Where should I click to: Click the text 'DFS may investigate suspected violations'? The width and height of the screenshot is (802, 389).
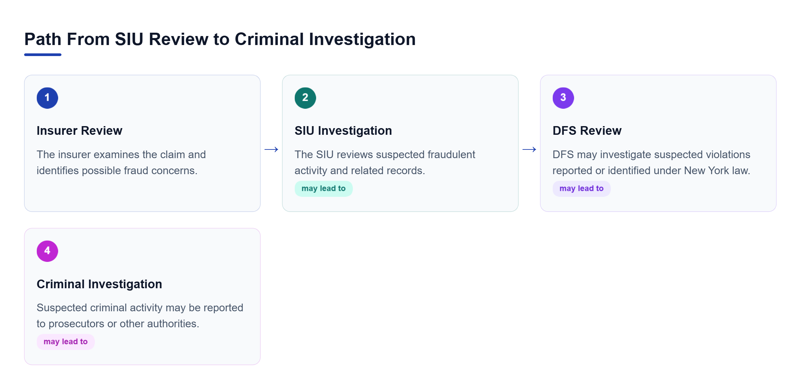click(x=652, y=154)
